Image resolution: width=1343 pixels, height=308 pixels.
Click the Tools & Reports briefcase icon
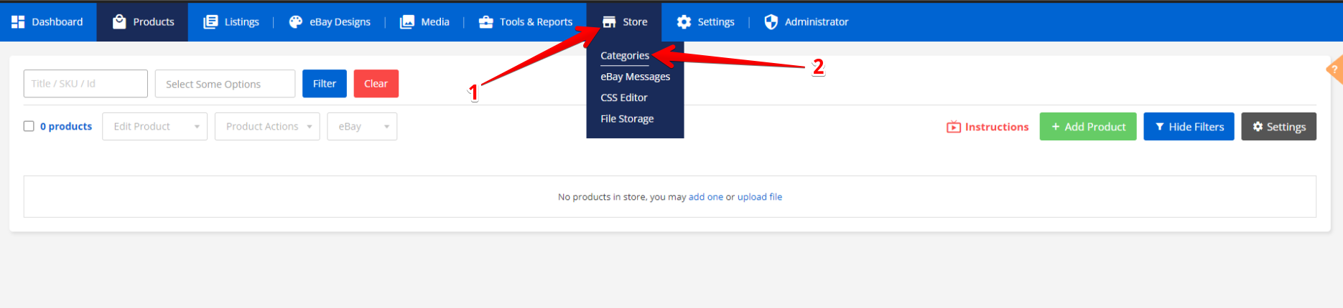tap(486, 22)
